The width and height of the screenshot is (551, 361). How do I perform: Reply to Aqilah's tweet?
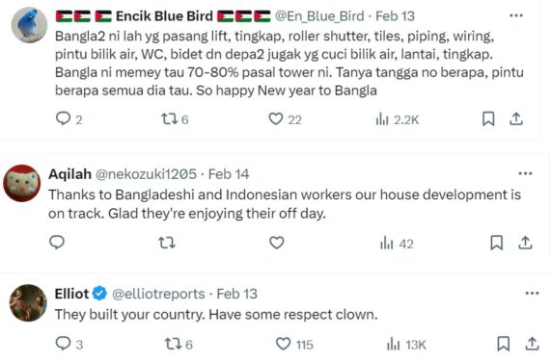[x=57, y=243]
